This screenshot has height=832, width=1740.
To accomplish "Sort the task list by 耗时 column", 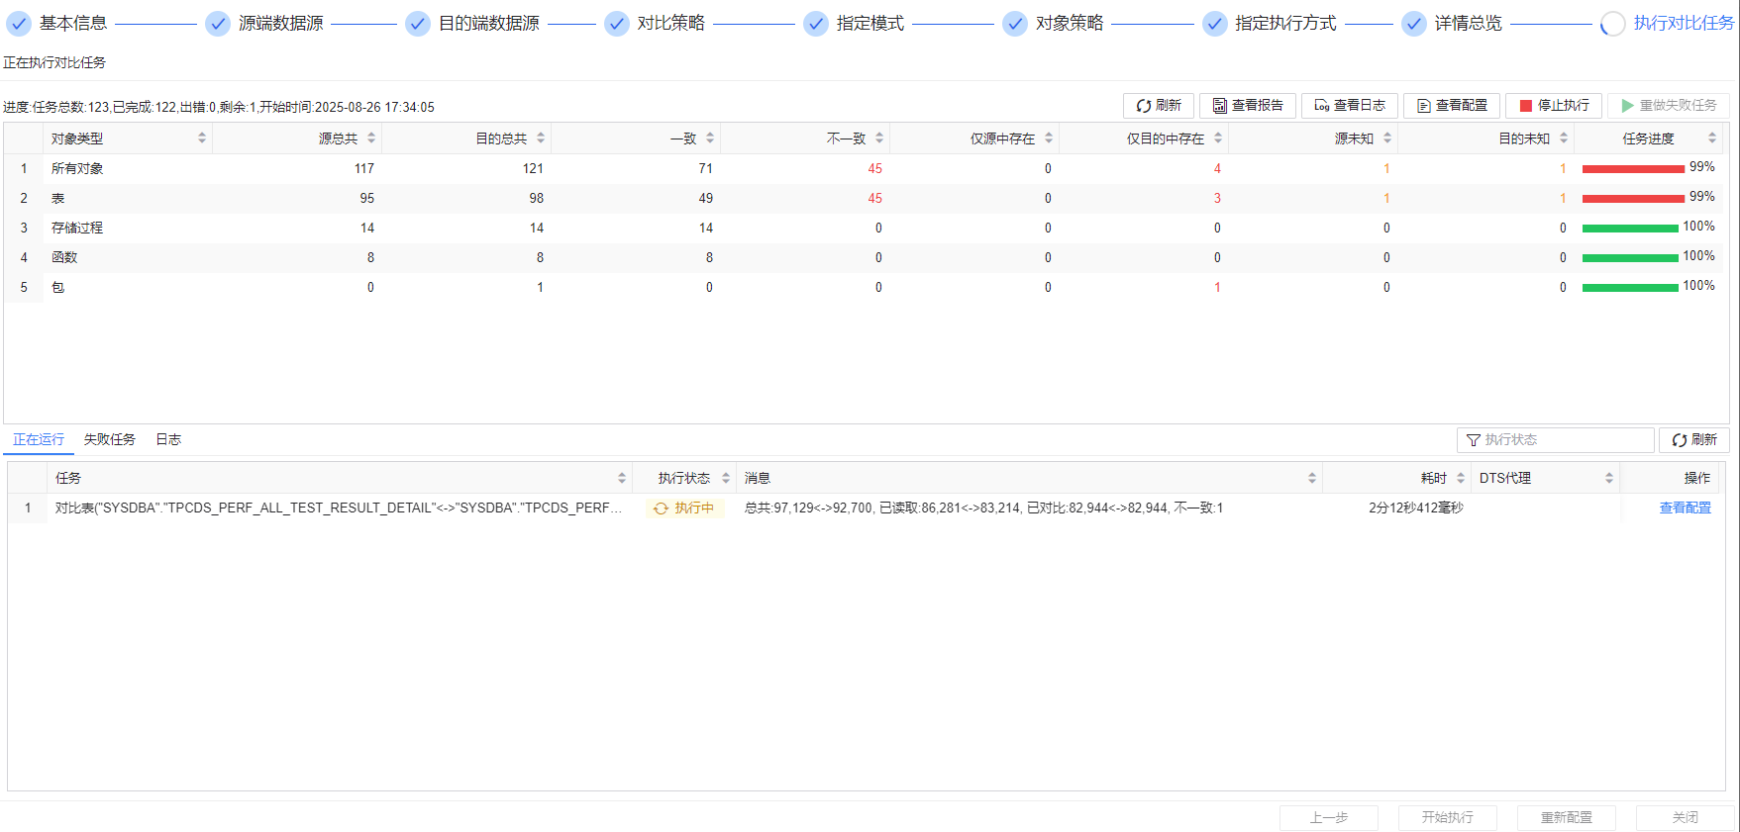I will coord(1461,479).
